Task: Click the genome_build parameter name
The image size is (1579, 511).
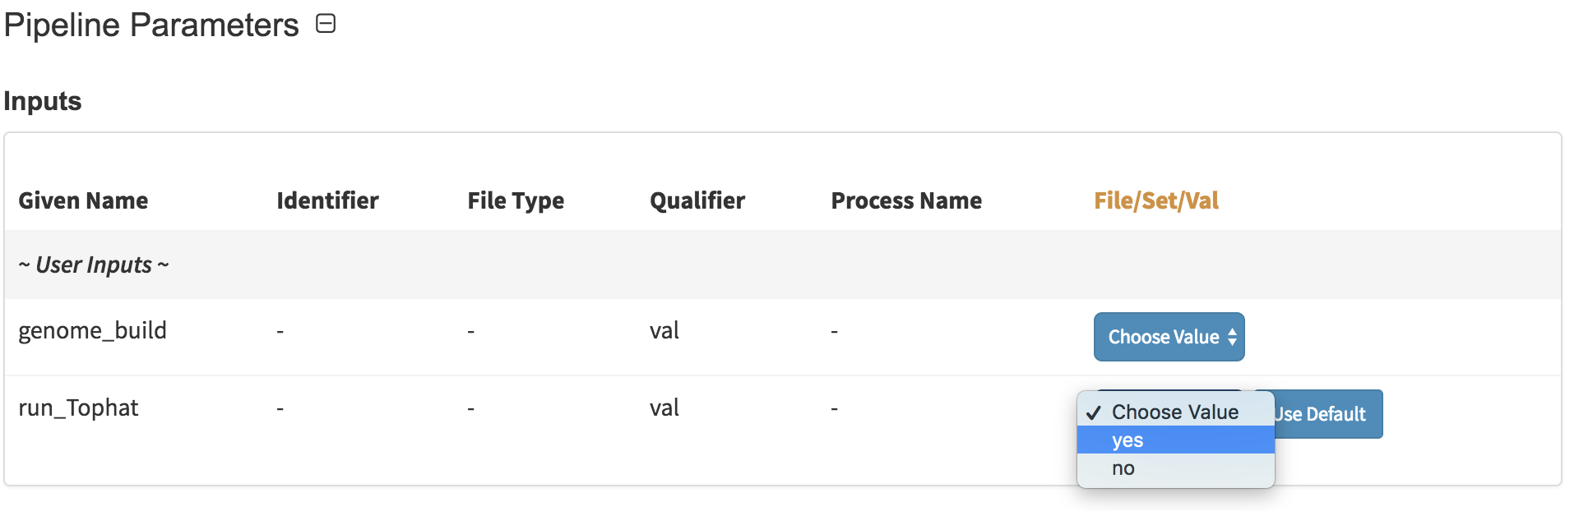Action: [x=92, y=330]
